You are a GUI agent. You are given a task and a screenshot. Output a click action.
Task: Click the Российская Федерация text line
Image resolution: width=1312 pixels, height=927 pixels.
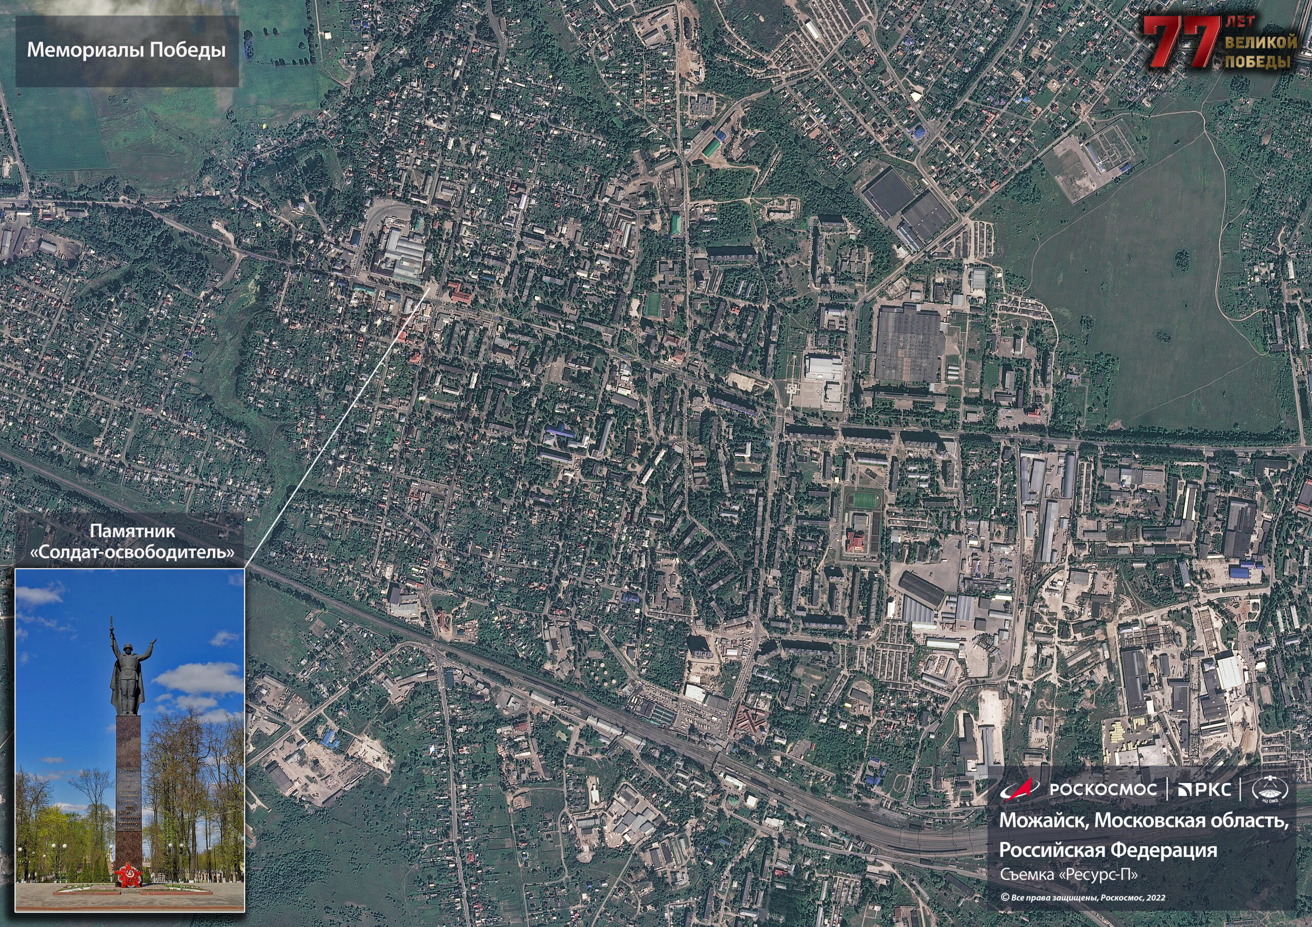1108,849
